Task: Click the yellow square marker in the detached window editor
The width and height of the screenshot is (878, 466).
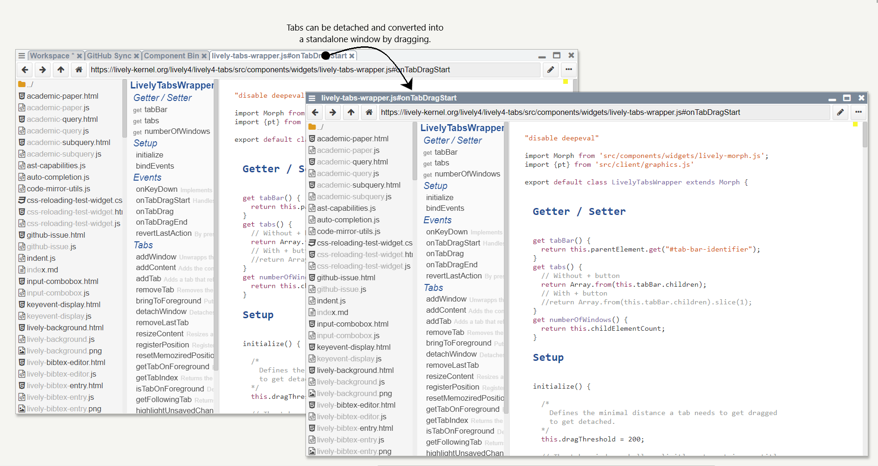Action: point(855,124)
